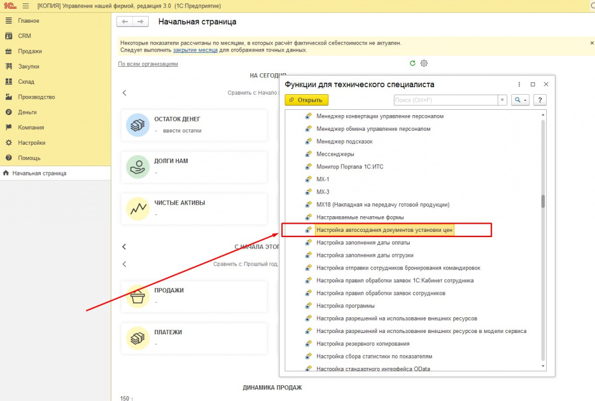Click the Помощь question icon
595x401 pixels.
pyautogui.click(x=9, y=158)
